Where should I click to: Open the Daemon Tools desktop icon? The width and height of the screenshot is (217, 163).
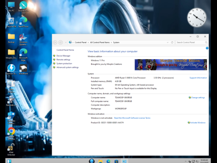[11, 70]
